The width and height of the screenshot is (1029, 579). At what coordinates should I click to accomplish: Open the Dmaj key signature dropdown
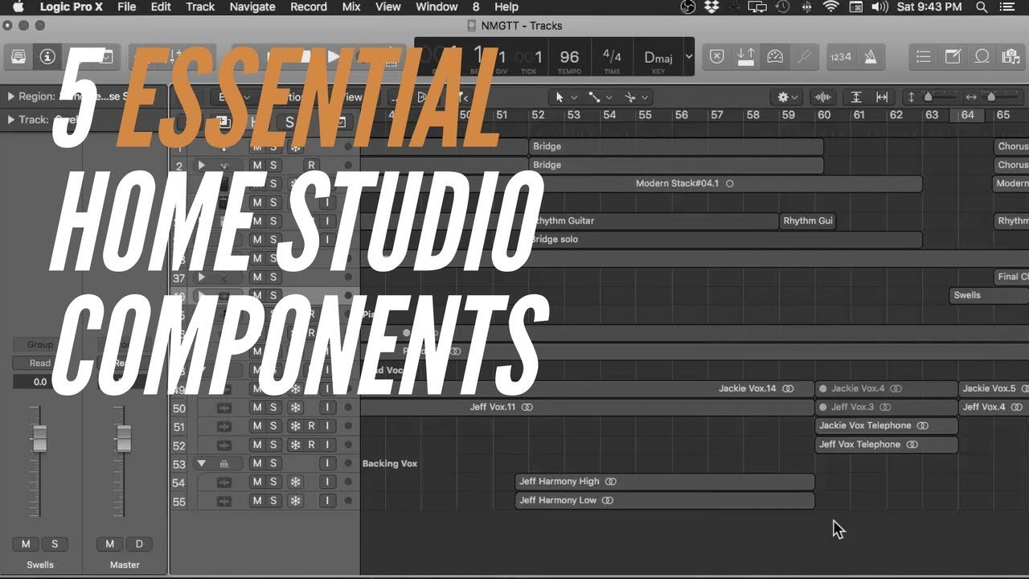coord(689,57)
